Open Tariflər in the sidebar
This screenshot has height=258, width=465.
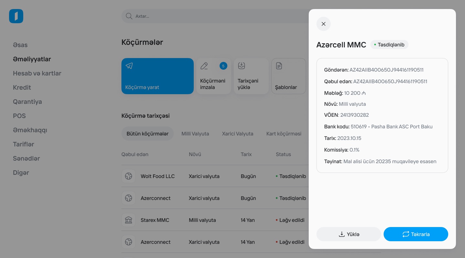[x=24, y=144]
